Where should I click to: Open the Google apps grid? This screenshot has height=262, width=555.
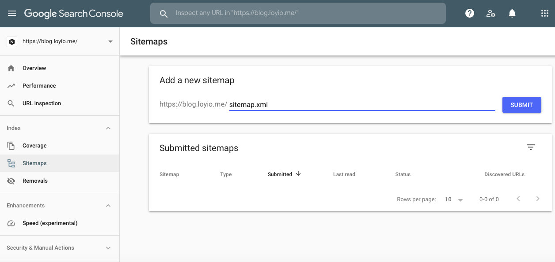tap(544, 14)
